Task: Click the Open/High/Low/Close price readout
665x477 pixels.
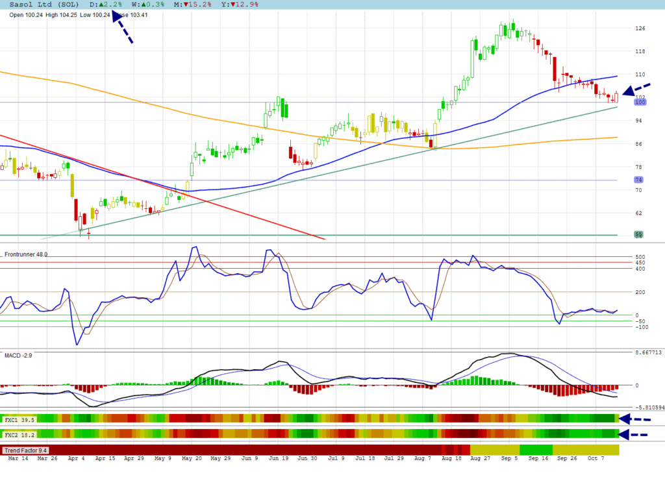Action: (x=78, y=15)
